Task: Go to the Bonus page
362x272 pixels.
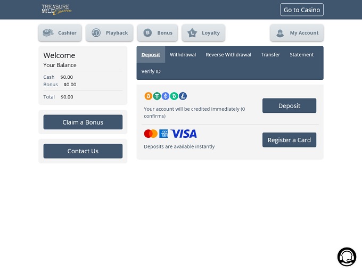Action: click(157, 33)
